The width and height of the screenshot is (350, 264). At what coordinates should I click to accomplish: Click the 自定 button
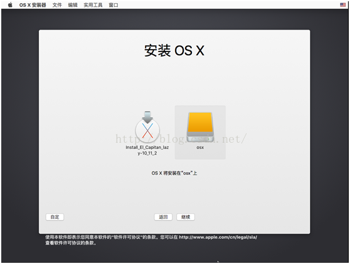[55, 217]
